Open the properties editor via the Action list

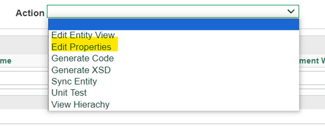pyautogui.click(x=81, y=47)
